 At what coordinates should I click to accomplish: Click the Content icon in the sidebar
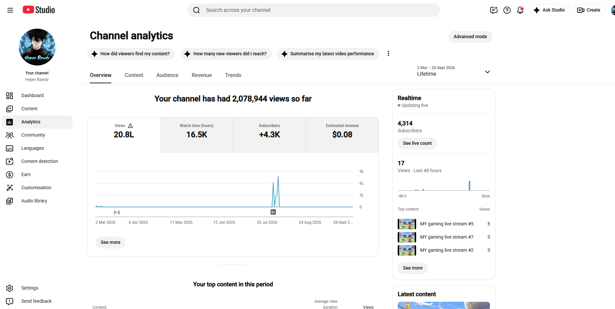pyautogui.click(x=10, y=109)
